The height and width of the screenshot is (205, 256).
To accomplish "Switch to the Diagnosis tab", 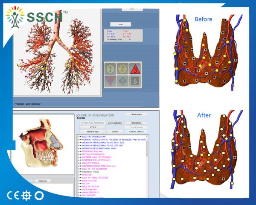I will coord(43,181).
